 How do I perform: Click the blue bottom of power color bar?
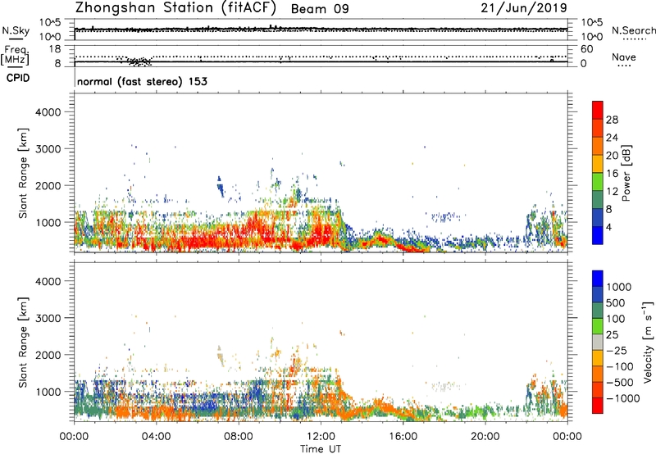[598, 235]
